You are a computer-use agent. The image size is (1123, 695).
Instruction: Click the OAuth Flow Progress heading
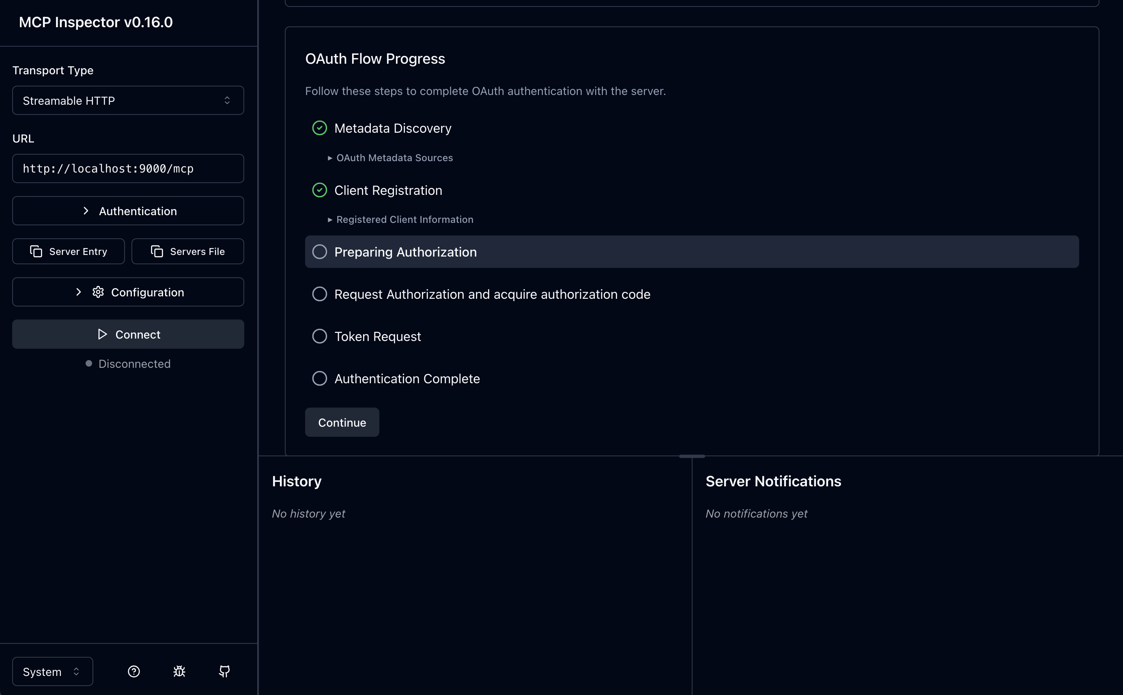point(375,59)
